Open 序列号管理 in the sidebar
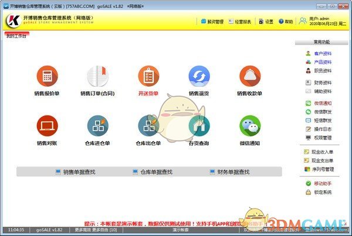Viewport: 352px width, 236px height. [x=319, y=169]
